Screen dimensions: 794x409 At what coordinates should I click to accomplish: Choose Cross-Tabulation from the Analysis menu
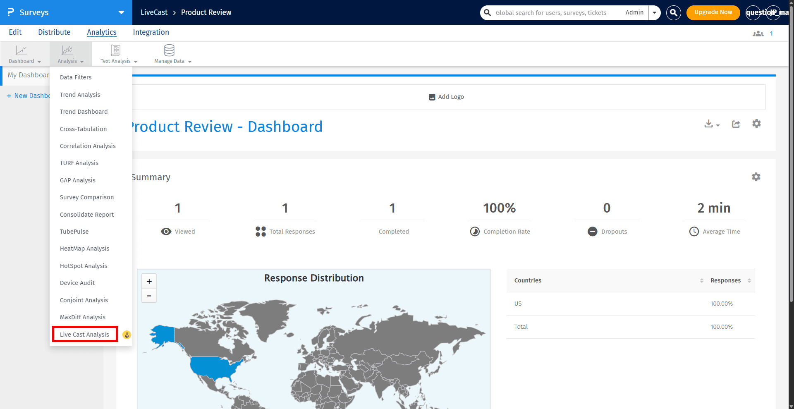[x=83, y=129]
